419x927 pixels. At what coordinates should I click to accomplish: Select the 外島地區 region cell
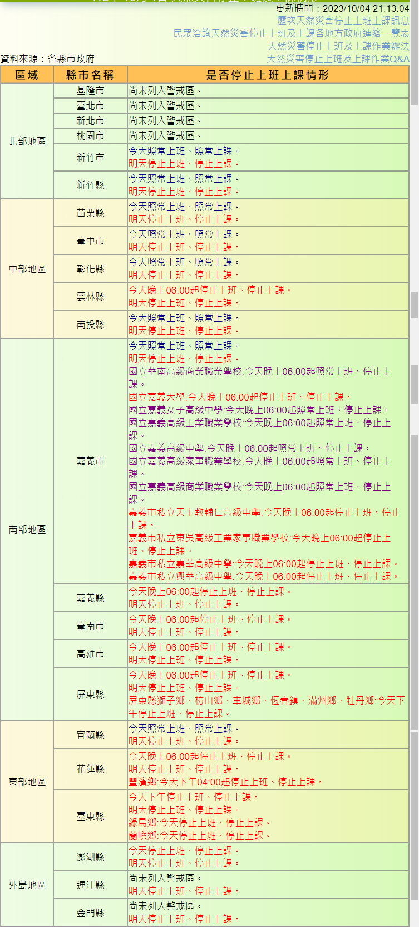[x=27, y=885]
